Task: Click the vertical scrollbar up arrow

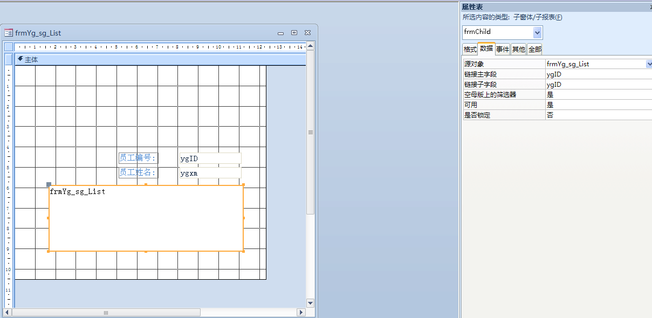Action: pos(310,47)
